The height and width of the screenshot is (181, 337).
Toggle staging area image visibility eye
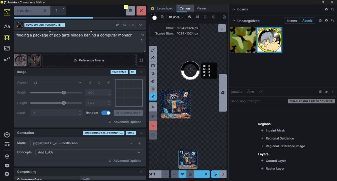click(x=182, y=174)
